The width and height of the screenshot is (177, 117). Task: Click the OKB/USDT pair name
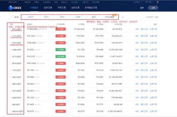click(x=17, y=50)
